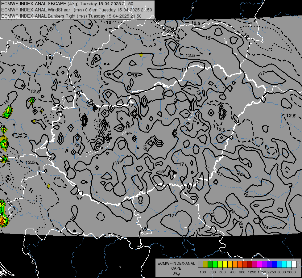Click ECMWF-INDEX-ANAL text inside the legend
Screen dimensions: 302x278
[x=176, y=263]
